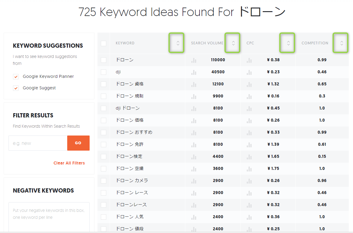Screen dimensions: 353x233
Task: Click CPC bar chart icon for ドローン検定
Action: tap(249, 157)
